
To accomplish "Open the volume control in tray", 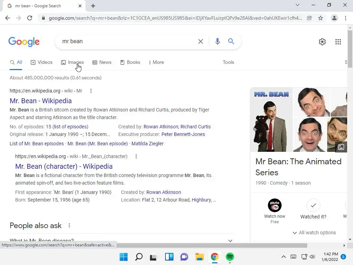I will click(312, 257).
